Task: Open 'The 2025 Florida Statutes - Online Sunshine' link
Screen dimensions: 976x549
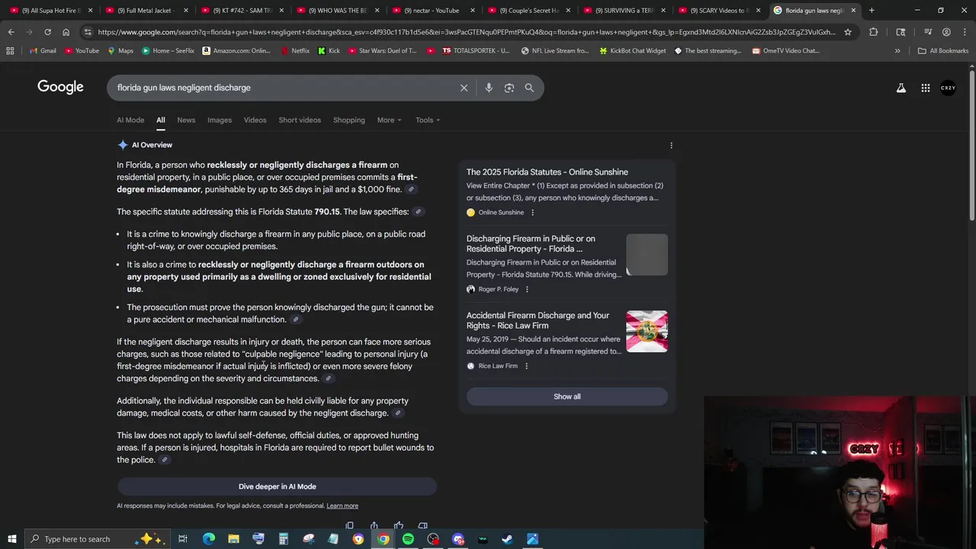Action: (x=547, y=172)
